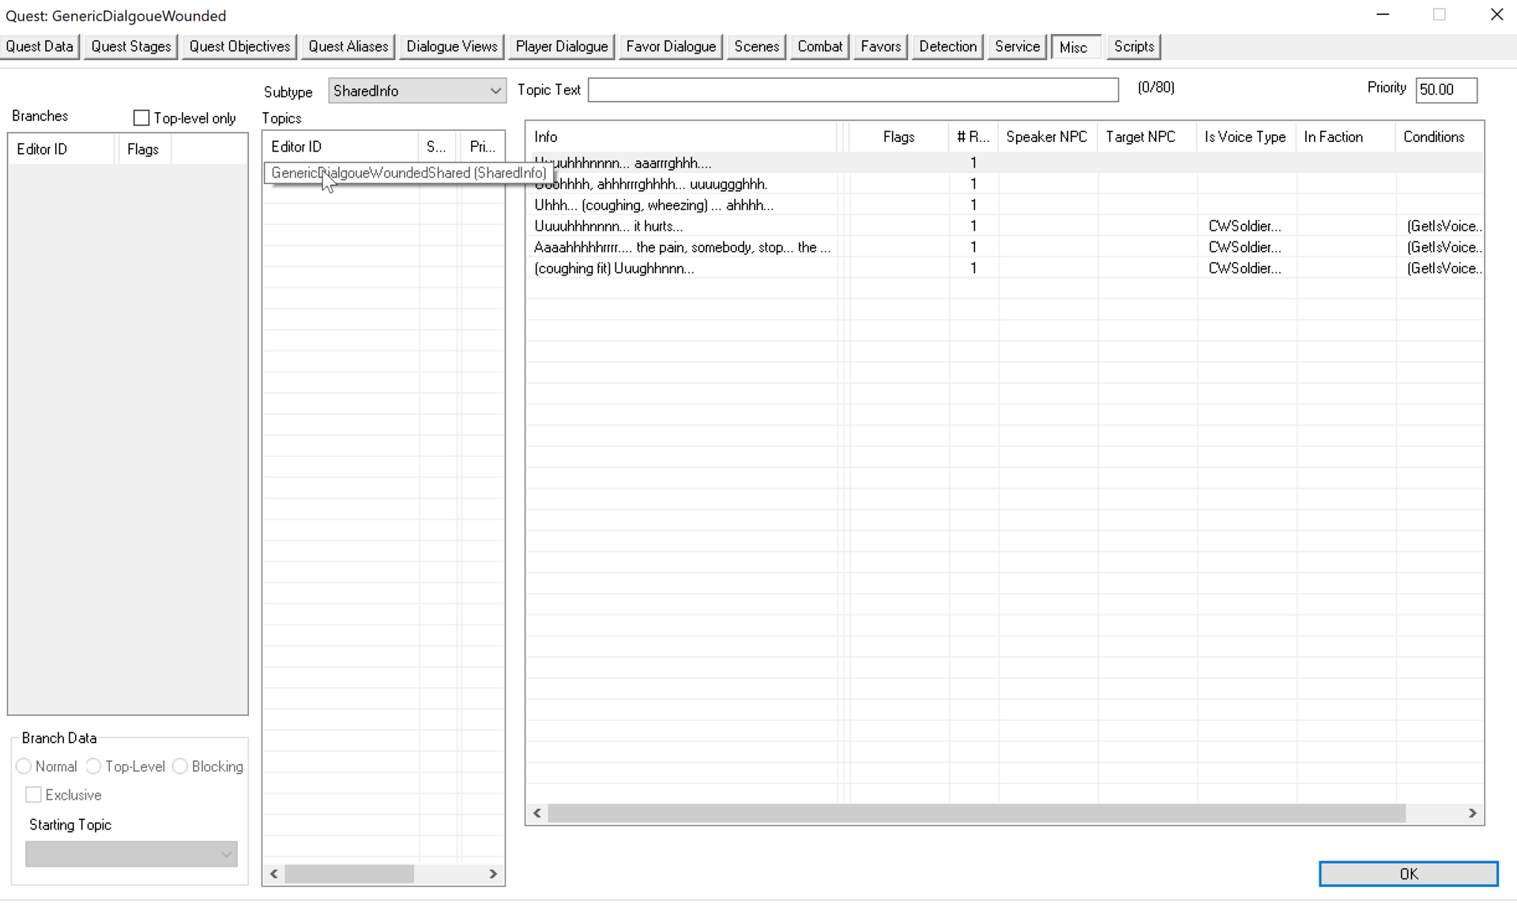This screenshot has width=1517, height=903.
Task: Enable Top-level only checkbox
Action: pyautogui.click(x=141, y=118)
